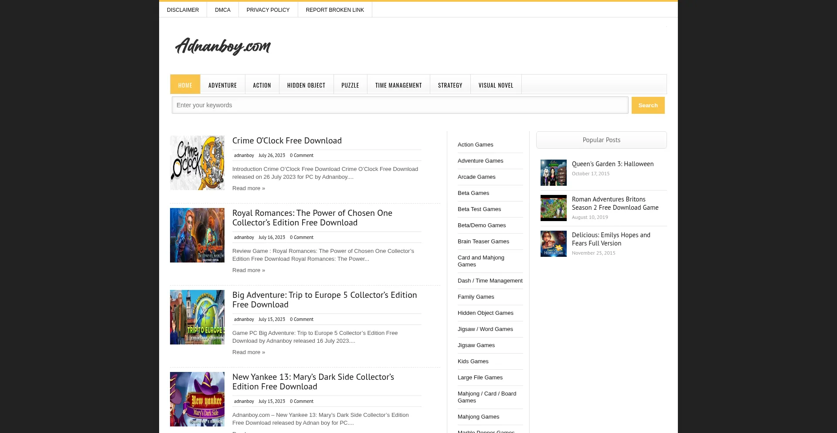This screenshot has height=433, width=837.
Task: Open the Trip to Europe 5 thumbnail
Action: tap(197, 317)
